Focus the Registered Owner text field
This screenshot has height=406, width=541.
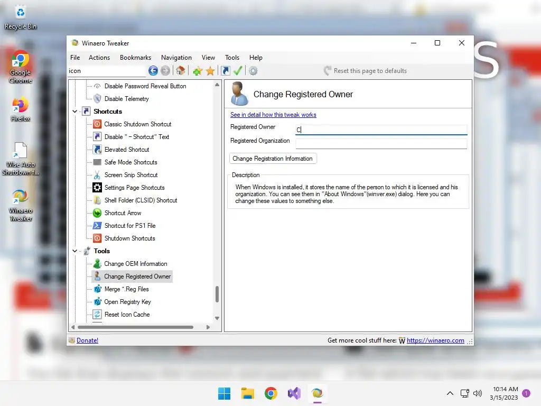coord(381,130)
